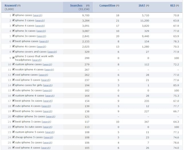
Task: Open search link for 'custom iphone 4 cases'
Action: click(50, 96)
